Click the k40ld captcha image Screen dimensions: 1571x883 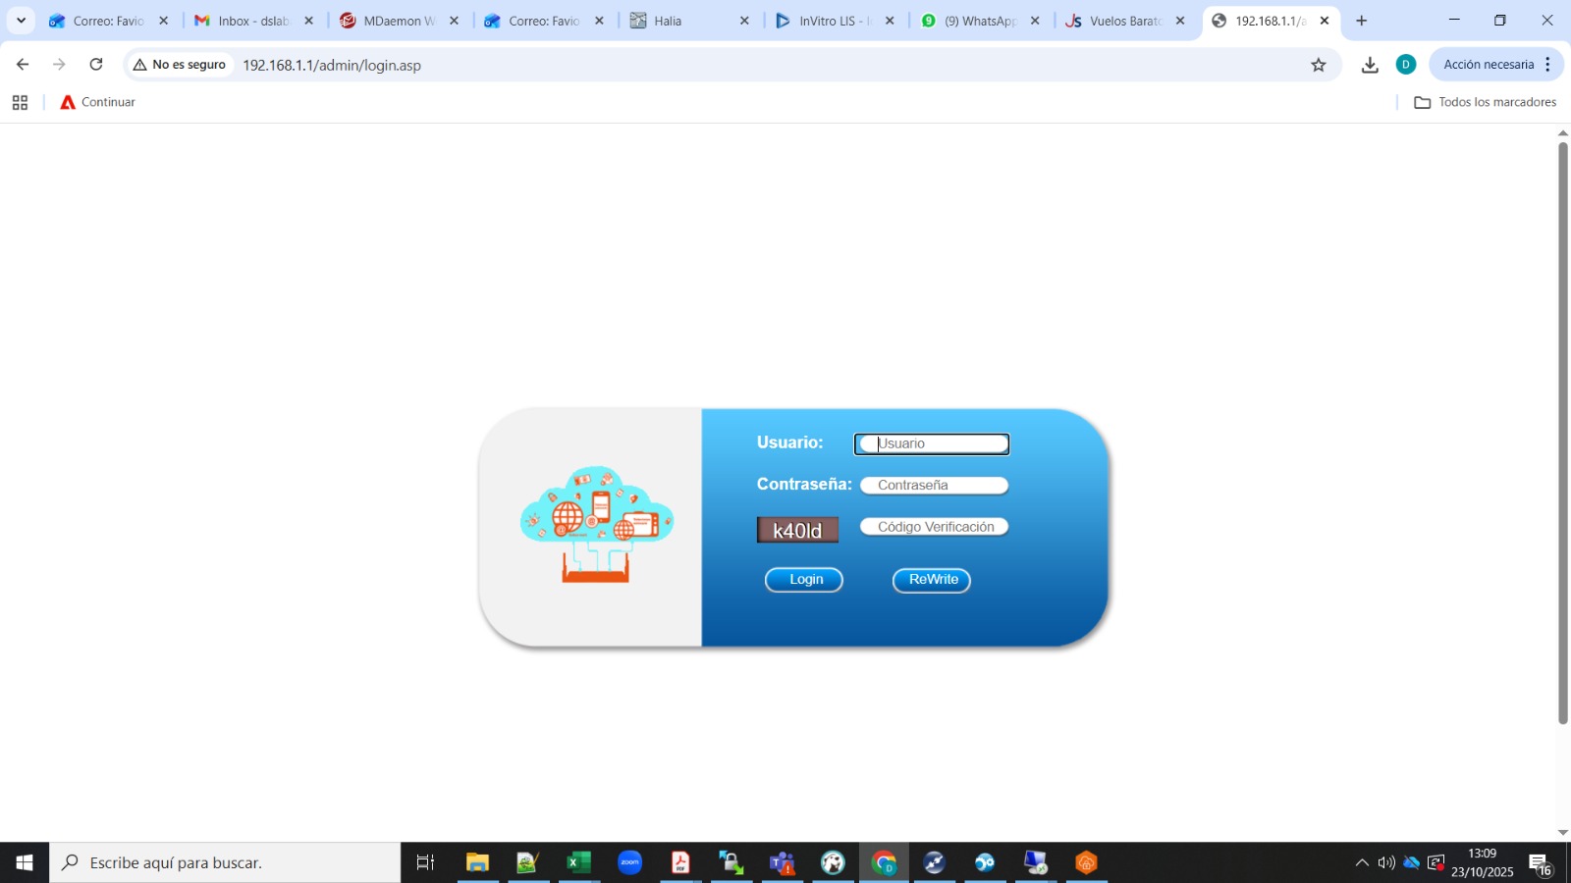[797, 530]
